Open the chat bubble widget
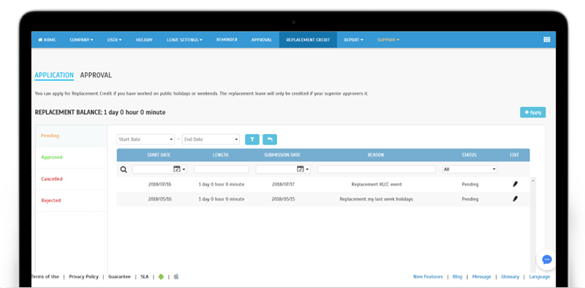This screenshot has width=585, height=288. [x=546, y=260]
